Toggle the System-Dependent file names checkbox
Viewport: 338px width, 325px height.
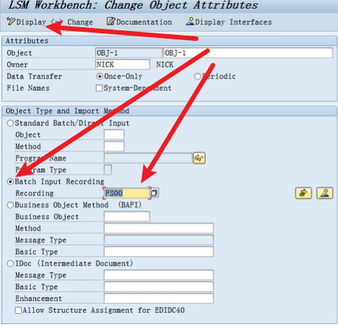(x=99, y=88)
